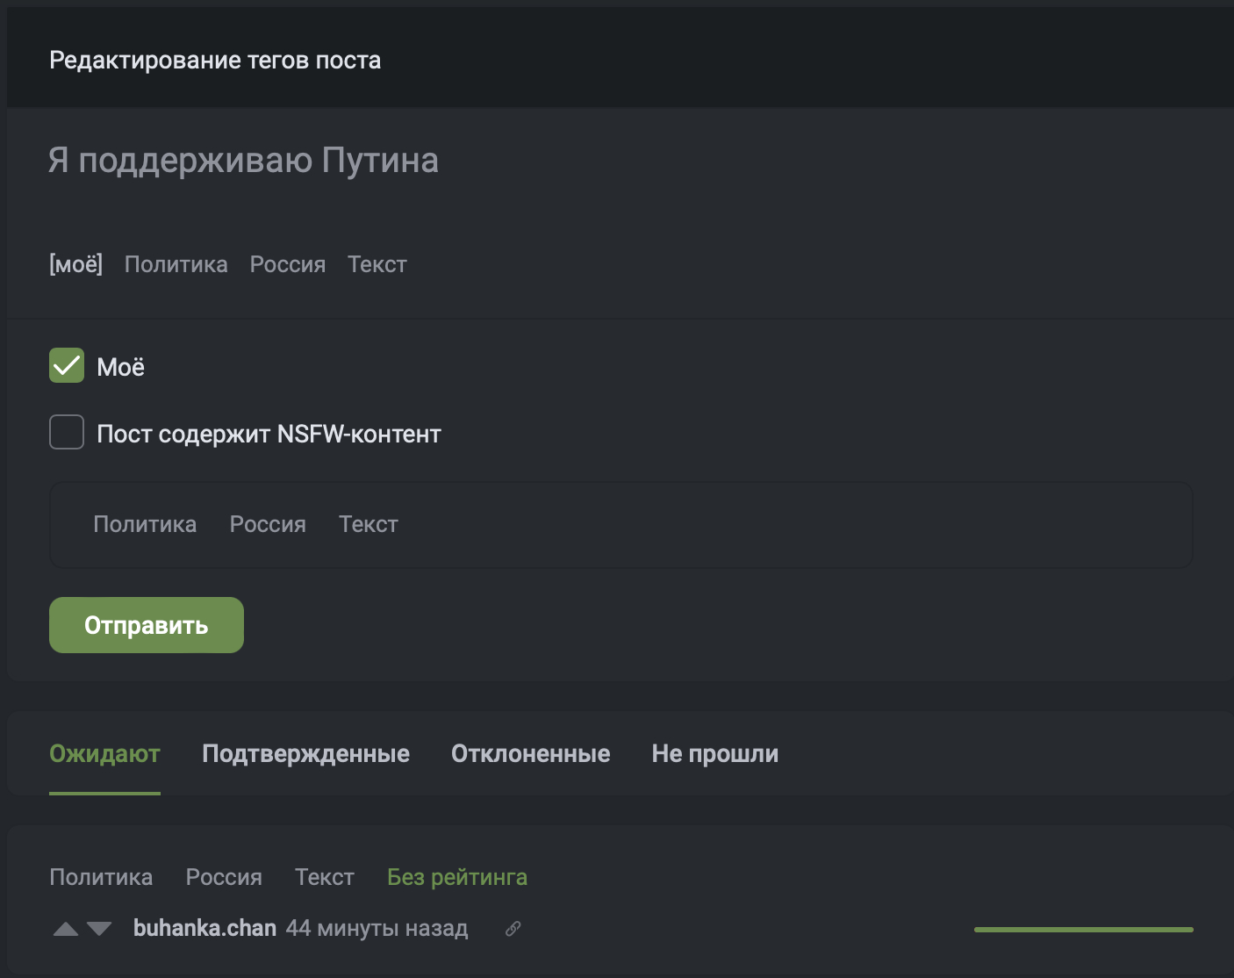Screen dimensions: 1234x978
Task: Downvote the pending tag edit by buhanka.chan
Action: tap(99, 929)
